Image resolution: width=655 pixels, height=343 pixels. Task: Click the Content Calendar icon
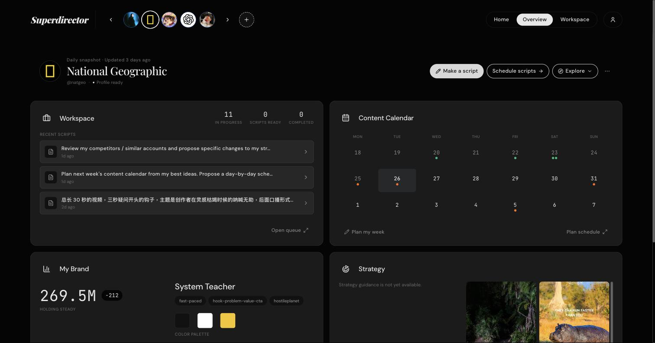pyautogui.click(x=346, y=118)
